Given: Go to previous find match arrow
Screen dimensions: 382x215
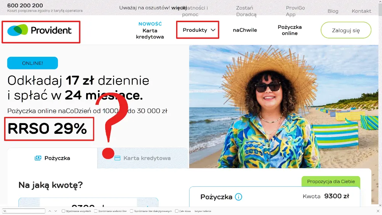Looking at the screenshot, I should (x=50, y=211).
